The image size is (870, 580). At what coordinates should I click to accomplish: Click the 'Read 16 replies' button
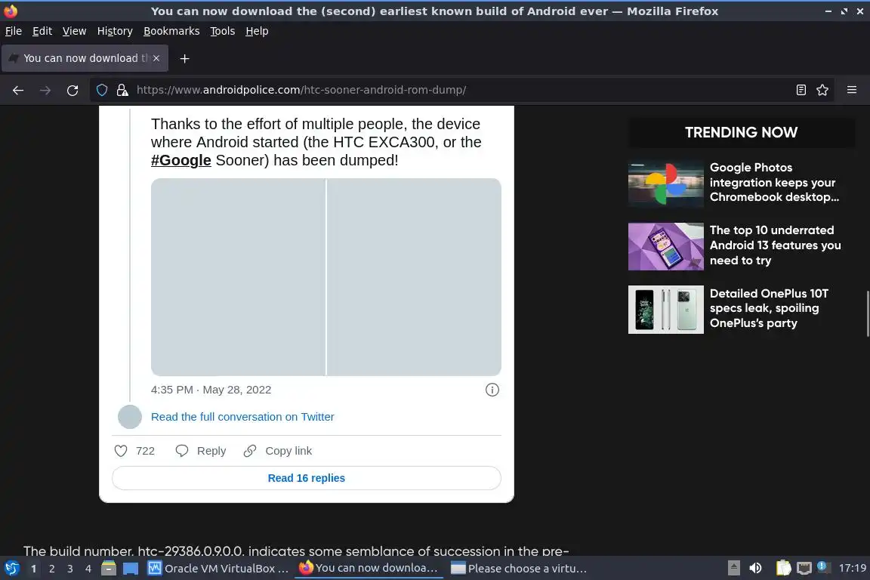(307, 478)
